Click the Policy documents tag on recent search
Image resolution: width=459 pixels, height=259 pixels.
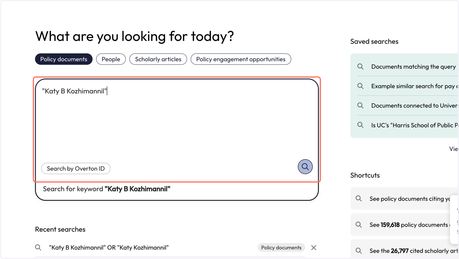281,248
